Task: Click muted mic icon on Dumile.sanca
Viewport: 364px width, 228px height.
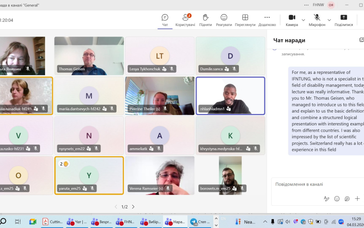Action: point(234,69)
